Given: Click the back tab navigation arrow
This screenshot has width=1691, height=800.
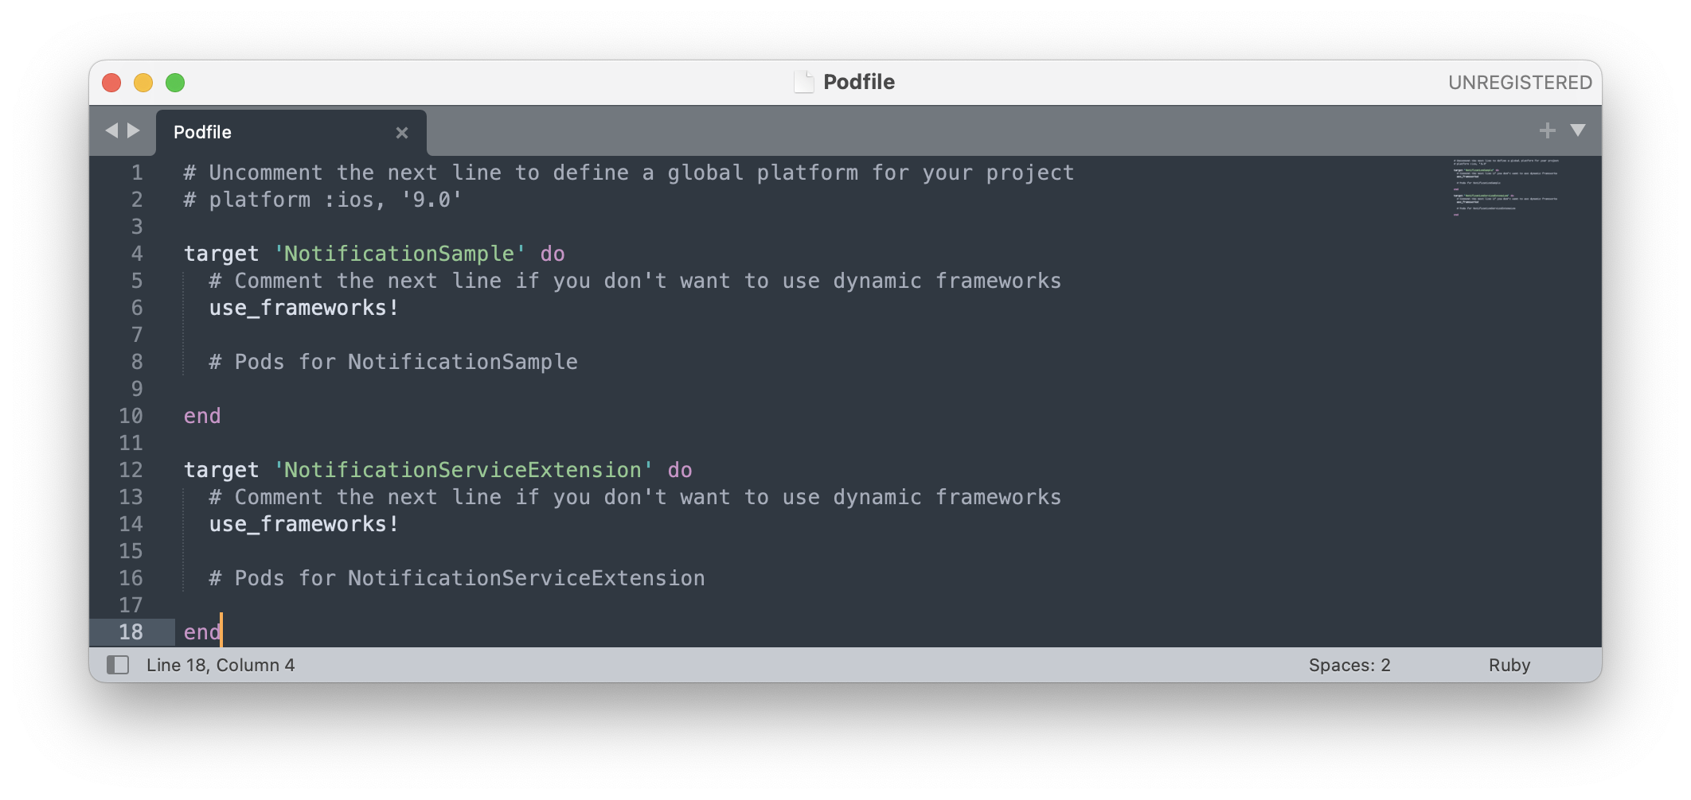Looking at the screenshot, I should [111, 130].
